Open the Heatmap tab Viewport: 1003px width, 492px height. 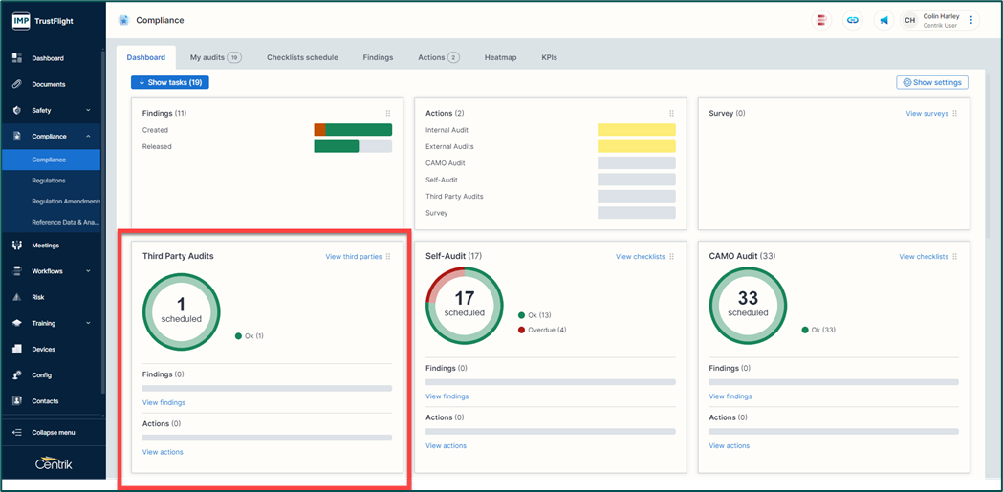pos(500,57)
